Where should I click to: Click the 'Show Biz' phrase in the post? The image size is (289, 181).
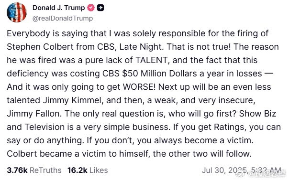point(258,114)
